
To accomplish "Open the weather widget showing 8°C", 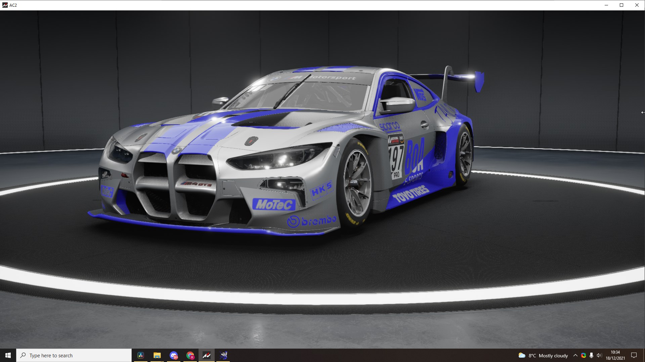I will pyautogui.click(x=543, y=355).
